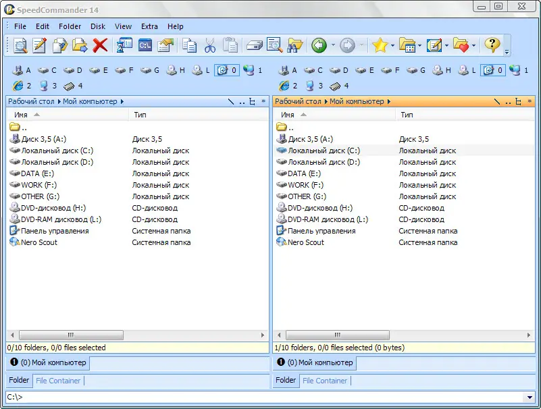Click the move files folder-arrow icon
Image resolution: width=541 pixels, height=409 pixels.
coord(80,45)
